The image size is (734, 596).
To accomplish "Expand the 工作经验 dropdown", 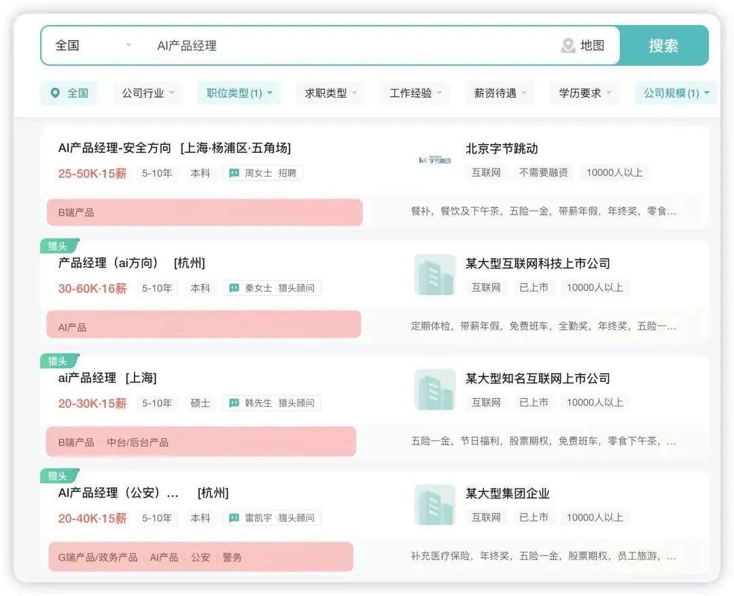I will pos(415,93).
